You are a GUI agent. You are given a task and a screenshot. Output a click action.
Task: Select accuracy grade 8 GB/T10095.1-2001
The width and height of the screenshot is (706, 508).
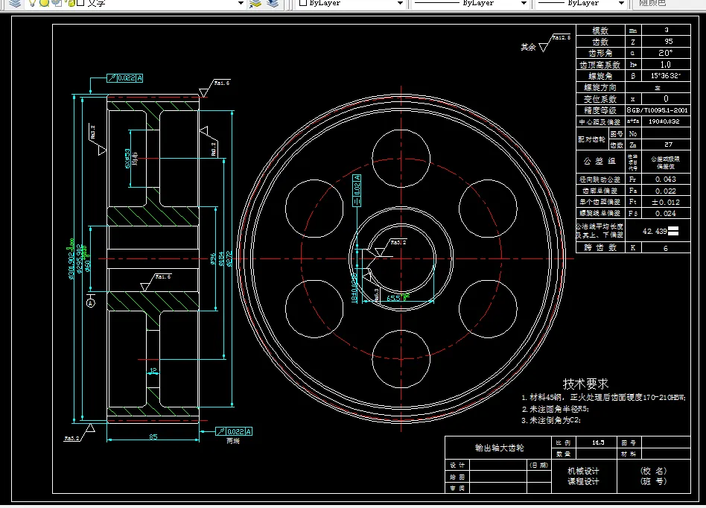[658, 110]
